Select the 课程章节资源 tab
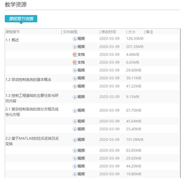The height and width of the screenshot is (178, 188). click(x=21, y=19)
